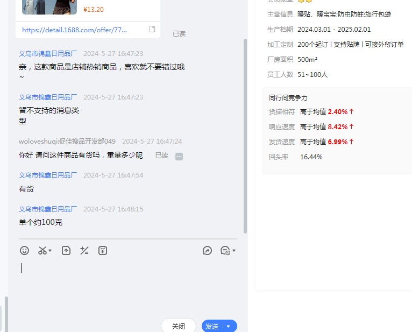The image size is (412, 332).
Task: Expand the send options arrow on 发送
Action: pos(229,326)
